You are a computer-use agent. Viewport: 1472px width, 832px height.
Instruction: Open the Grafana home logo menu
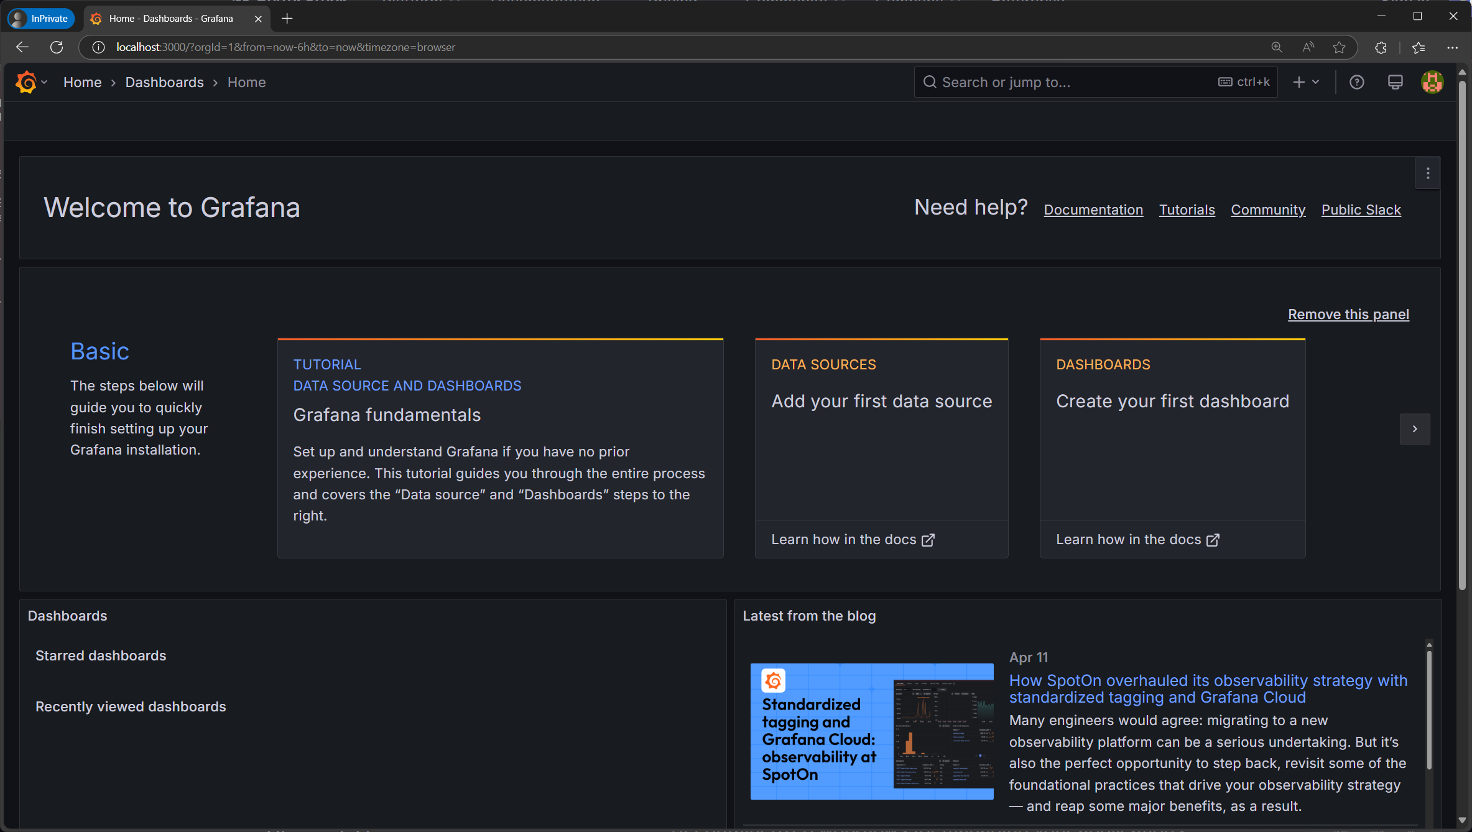click(x=27, y=81)
